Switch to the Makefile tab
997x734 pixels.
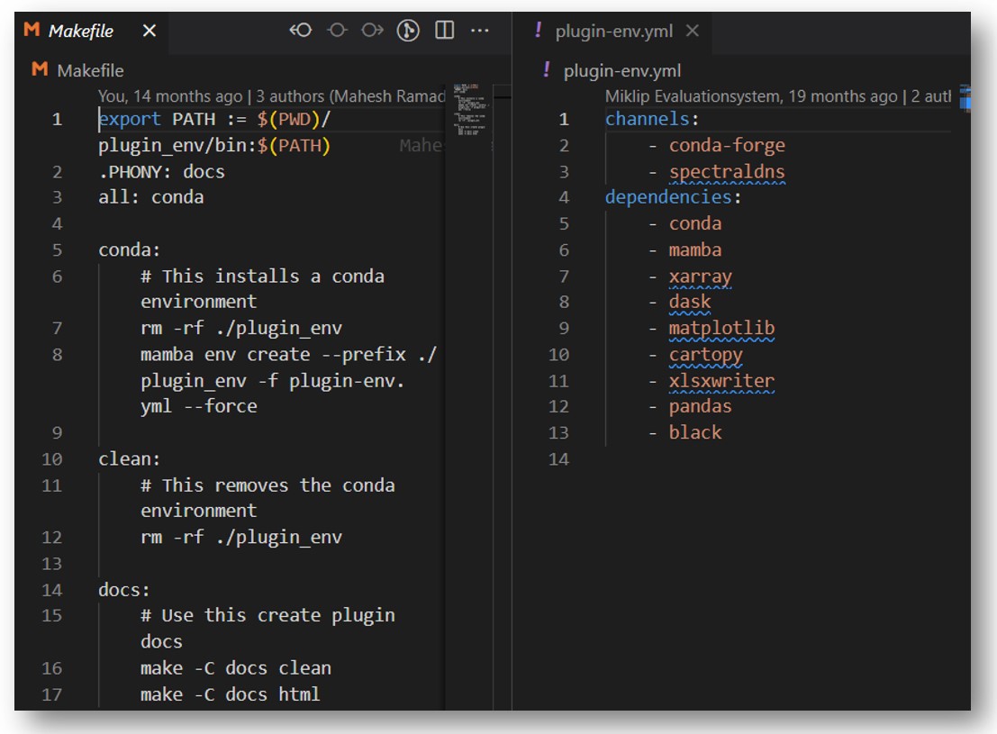80,31
